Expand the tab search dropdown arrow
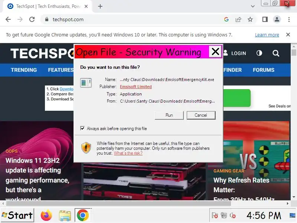This screenshot has width=297, height=223. [253, 6]
